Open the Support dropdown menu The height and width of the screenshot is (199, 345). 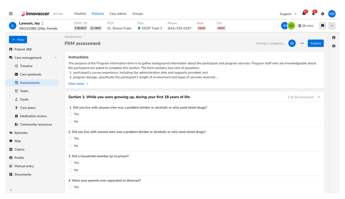[x=288, y=14]
